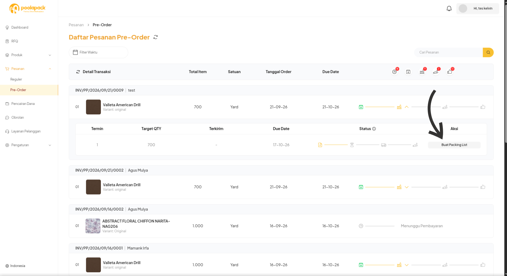Click factory icon on INV 0009 row
This screenshot has height=276, width=507.
(x=399, y=107)
